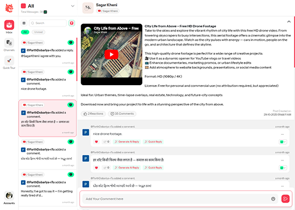Open more options on the Gujarati comment
This screenshot has height=210, width=295.
point(282,186)
